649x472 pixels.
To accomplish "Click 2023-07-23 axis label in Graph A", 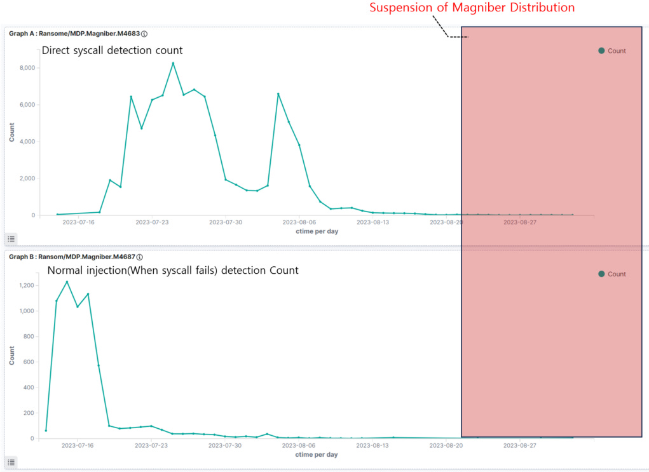I will point(152,222).
